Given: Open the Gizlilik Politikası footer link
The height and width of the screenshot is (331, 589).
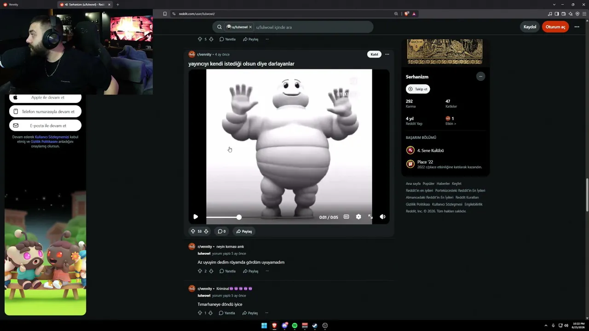Looking at the screenshot, I should (418, 204).
